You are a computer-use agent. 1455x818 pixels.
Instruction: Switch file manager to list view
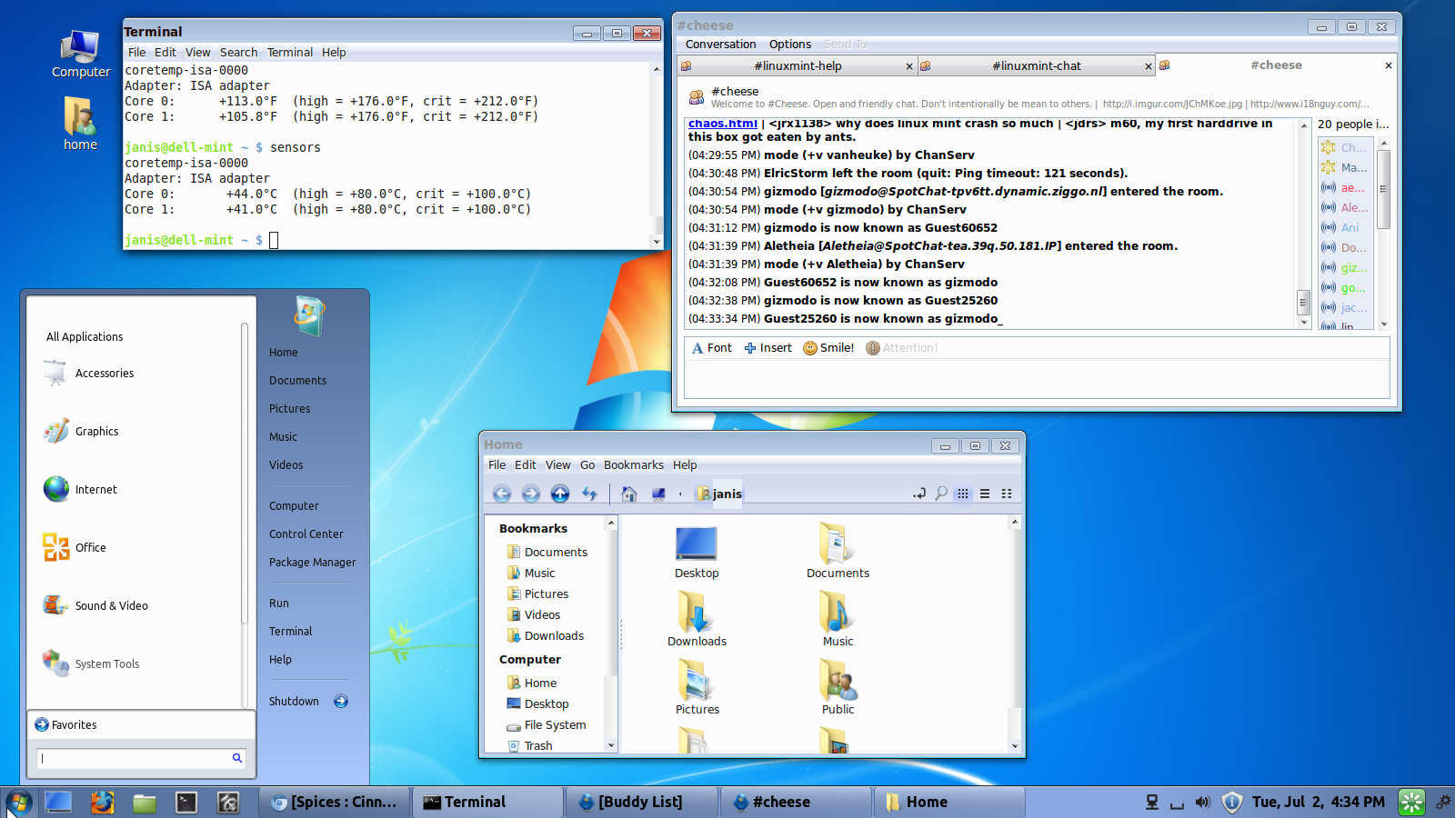click(x=985, y=494)
